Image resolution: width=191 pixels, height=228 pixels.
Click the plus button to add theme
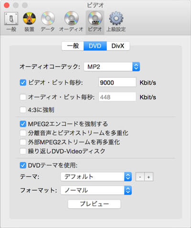tap(149, 177)
